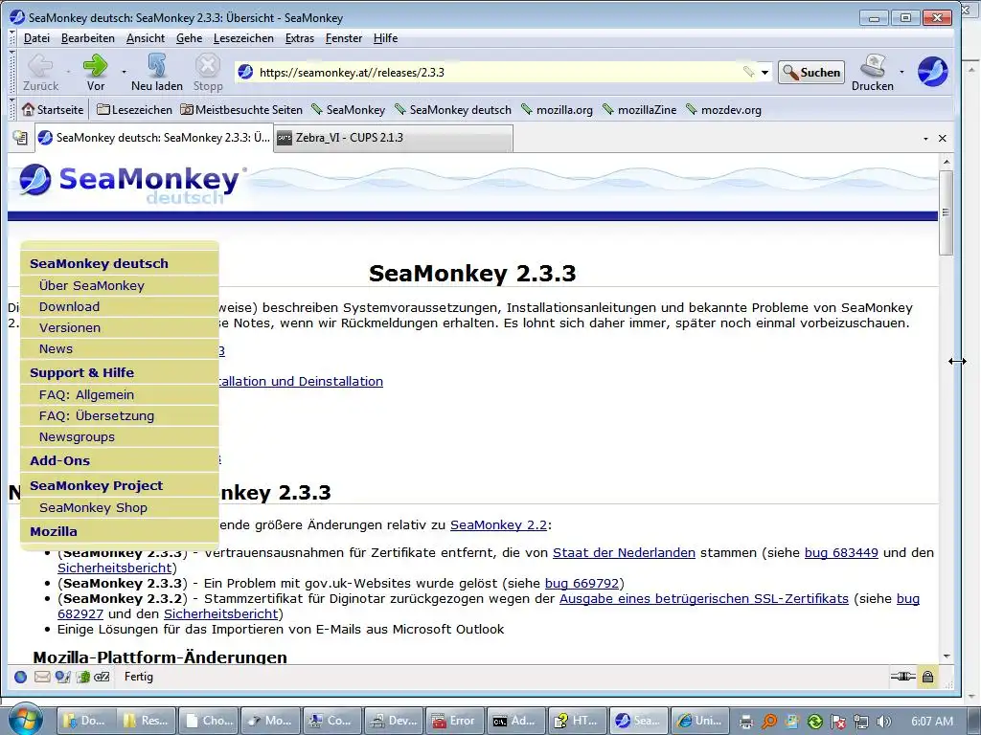Click Add-Ons sidebar heading
Viewport: 981px width, 735px height.
(59, 460)
